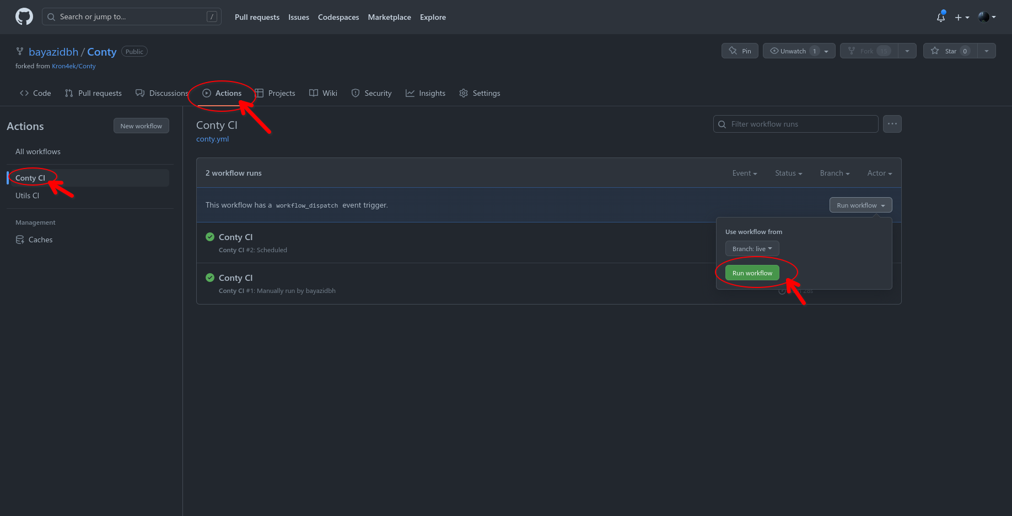Open the Conty CI #2 Scheduled run
This screenshot has width=1012, height=516.
pyautogui.click(x=235, y=237)
